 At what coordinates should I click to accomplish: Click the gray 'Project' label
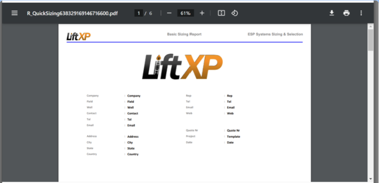[190, 136]
